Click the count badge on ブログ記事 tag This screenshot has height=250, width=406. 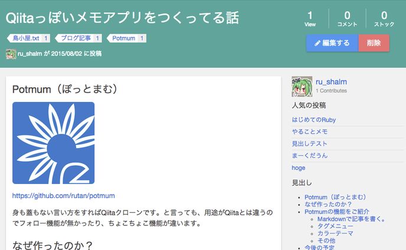coord(97,38)
